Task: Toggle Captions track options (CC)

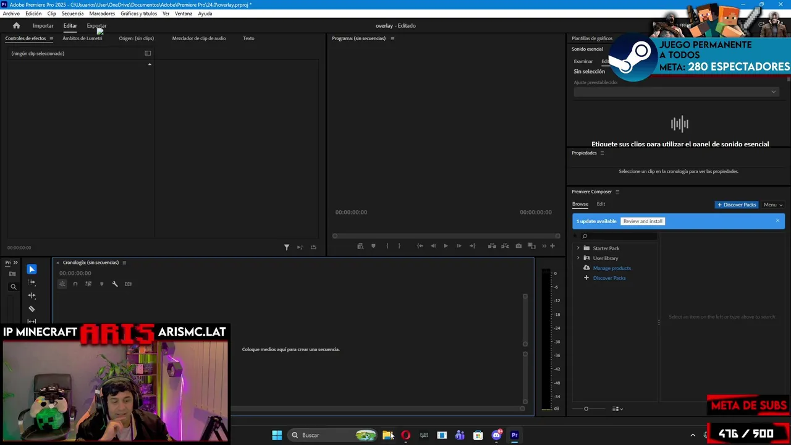Action: pyautogui.click(x=128, y=284)
